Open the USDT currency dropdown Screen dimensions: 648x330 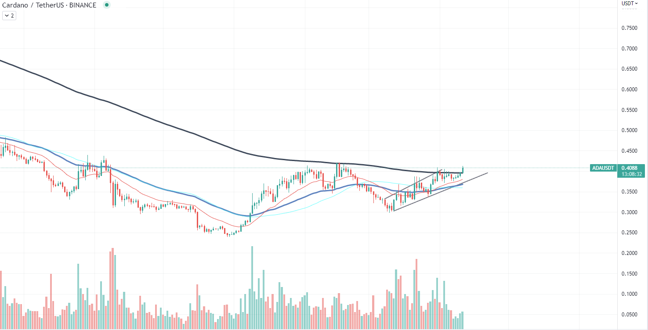click(x=630, y=3)
